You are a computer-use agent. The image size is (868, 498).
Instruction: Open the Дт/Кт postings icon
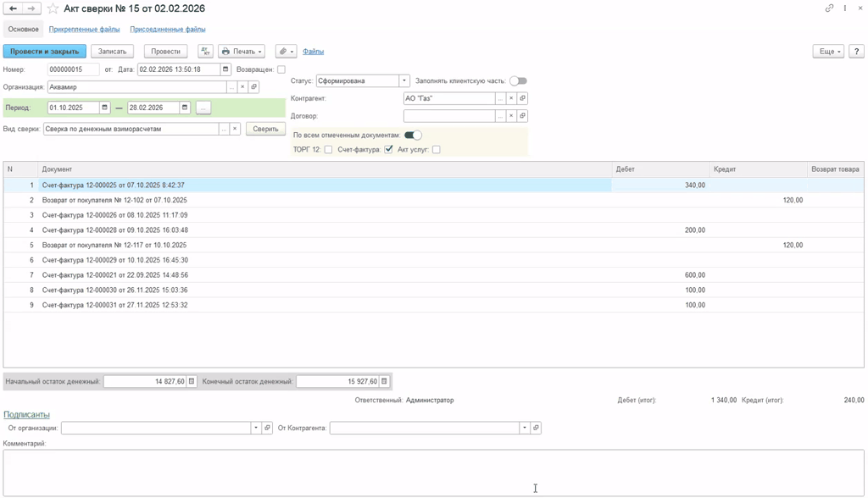click(205, 52)
